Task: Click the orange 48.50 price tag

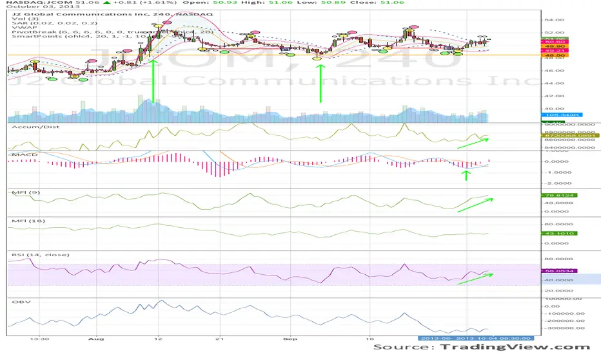Action: 555,55
